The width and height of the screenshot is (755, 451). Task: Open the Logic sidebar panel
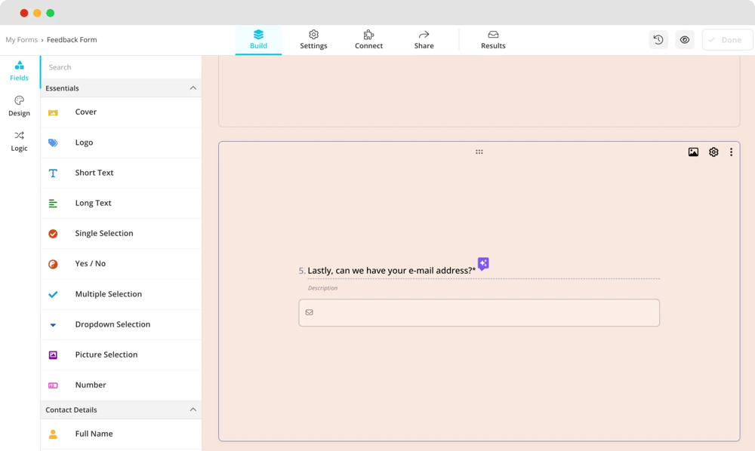tap(20, 141)
